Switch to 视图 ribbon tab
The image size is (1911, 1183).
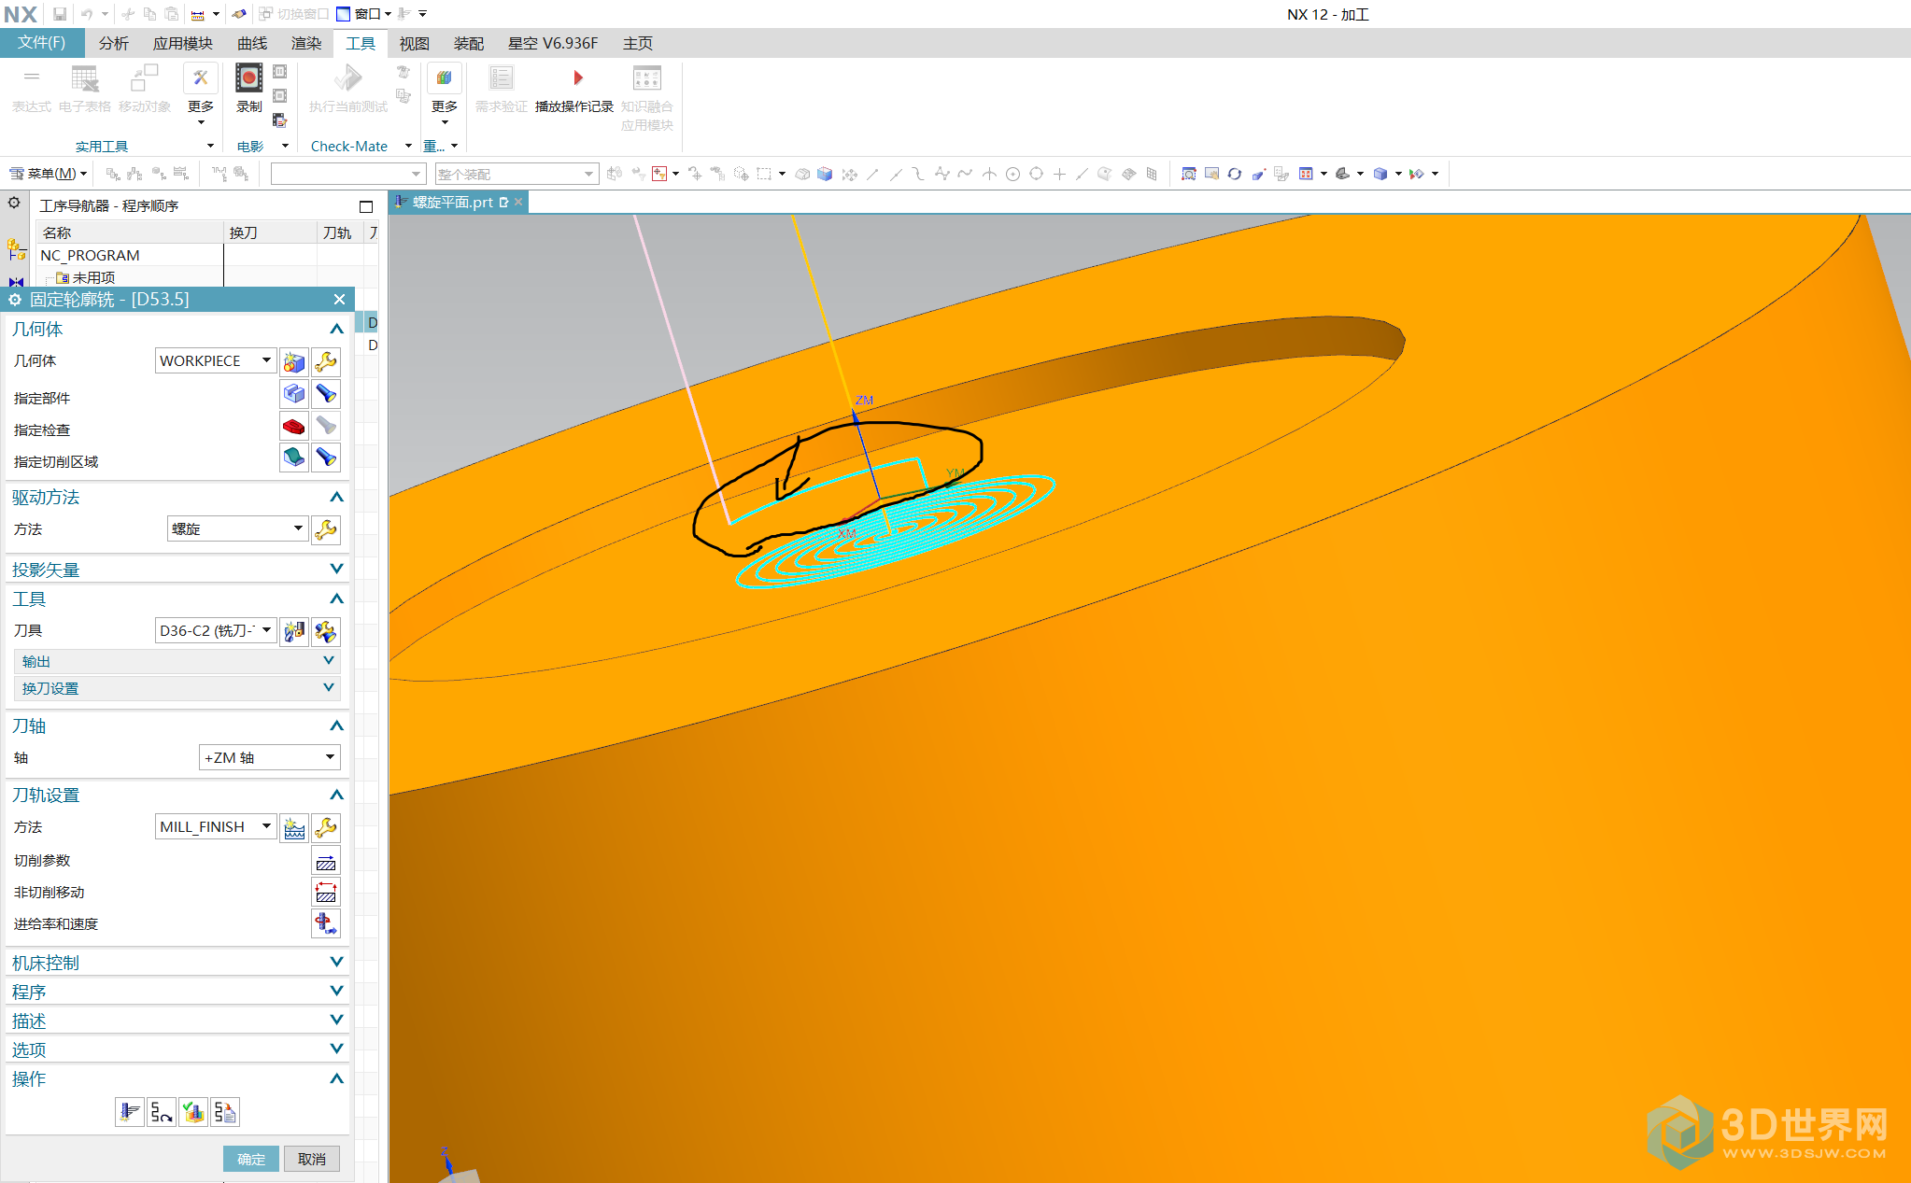(415, 44)
